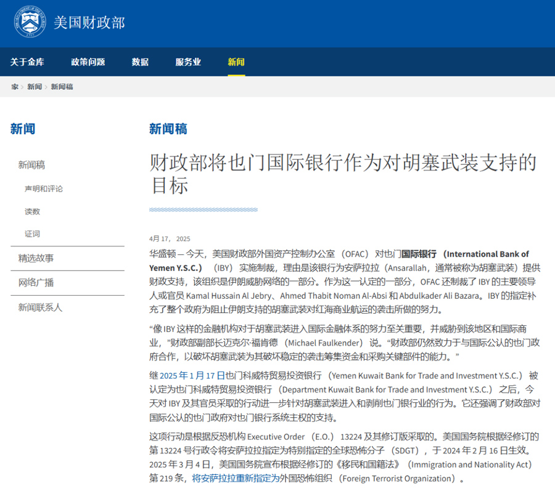555x491 pixels.
Task: Open 声明和评论 sidebar item
Action: click(x=44, y=189)
